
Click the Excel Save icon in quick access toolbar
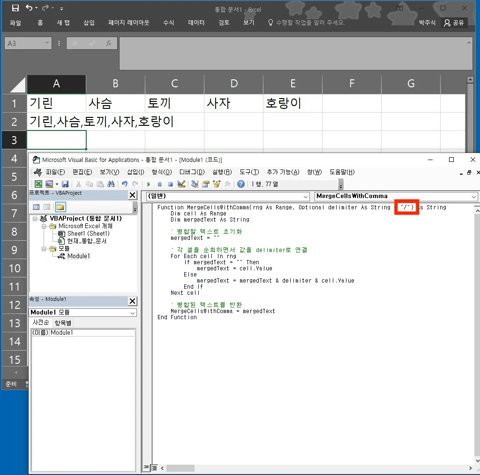(x=15, y=8)
